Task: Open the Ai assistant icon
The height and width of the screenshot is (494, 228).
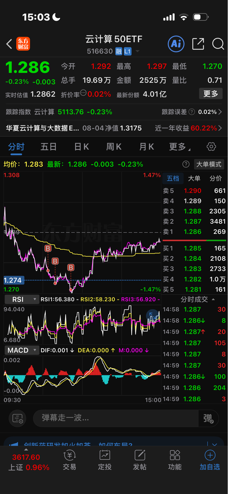Action: [176, 44]
